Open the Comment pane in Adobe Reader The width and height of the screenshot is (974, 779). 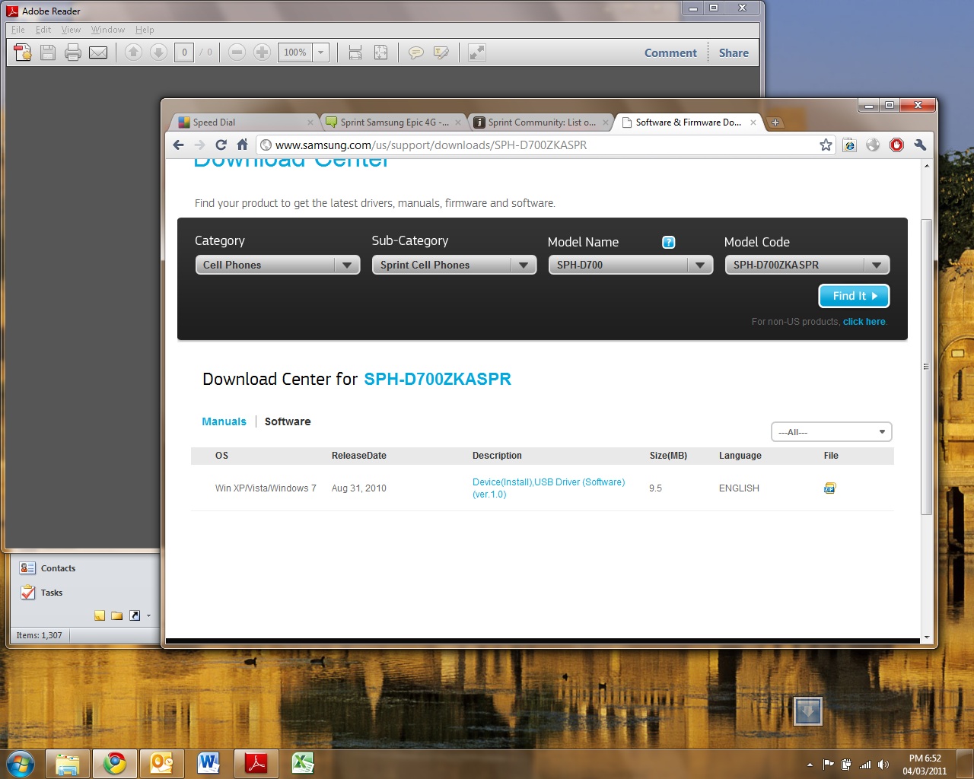[x=670, y=52]
